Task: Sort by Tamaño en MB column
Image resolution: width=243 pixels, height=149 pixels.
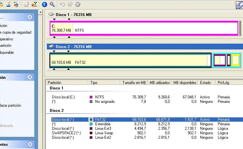Action: [134, 83]
